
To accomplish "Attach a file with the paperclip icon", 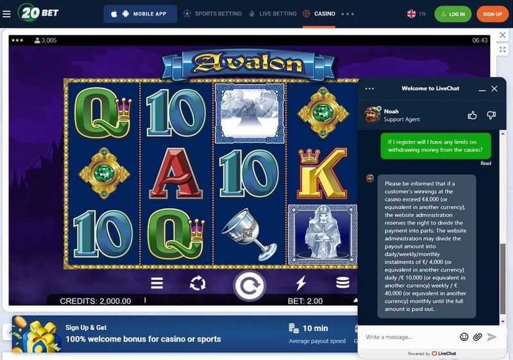I will [x=478, y=337].
